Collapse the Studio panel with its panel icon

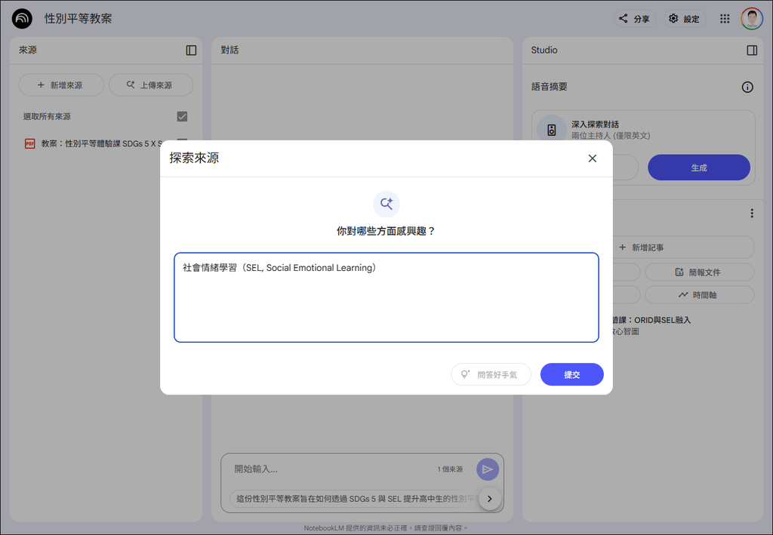[750, 50]
